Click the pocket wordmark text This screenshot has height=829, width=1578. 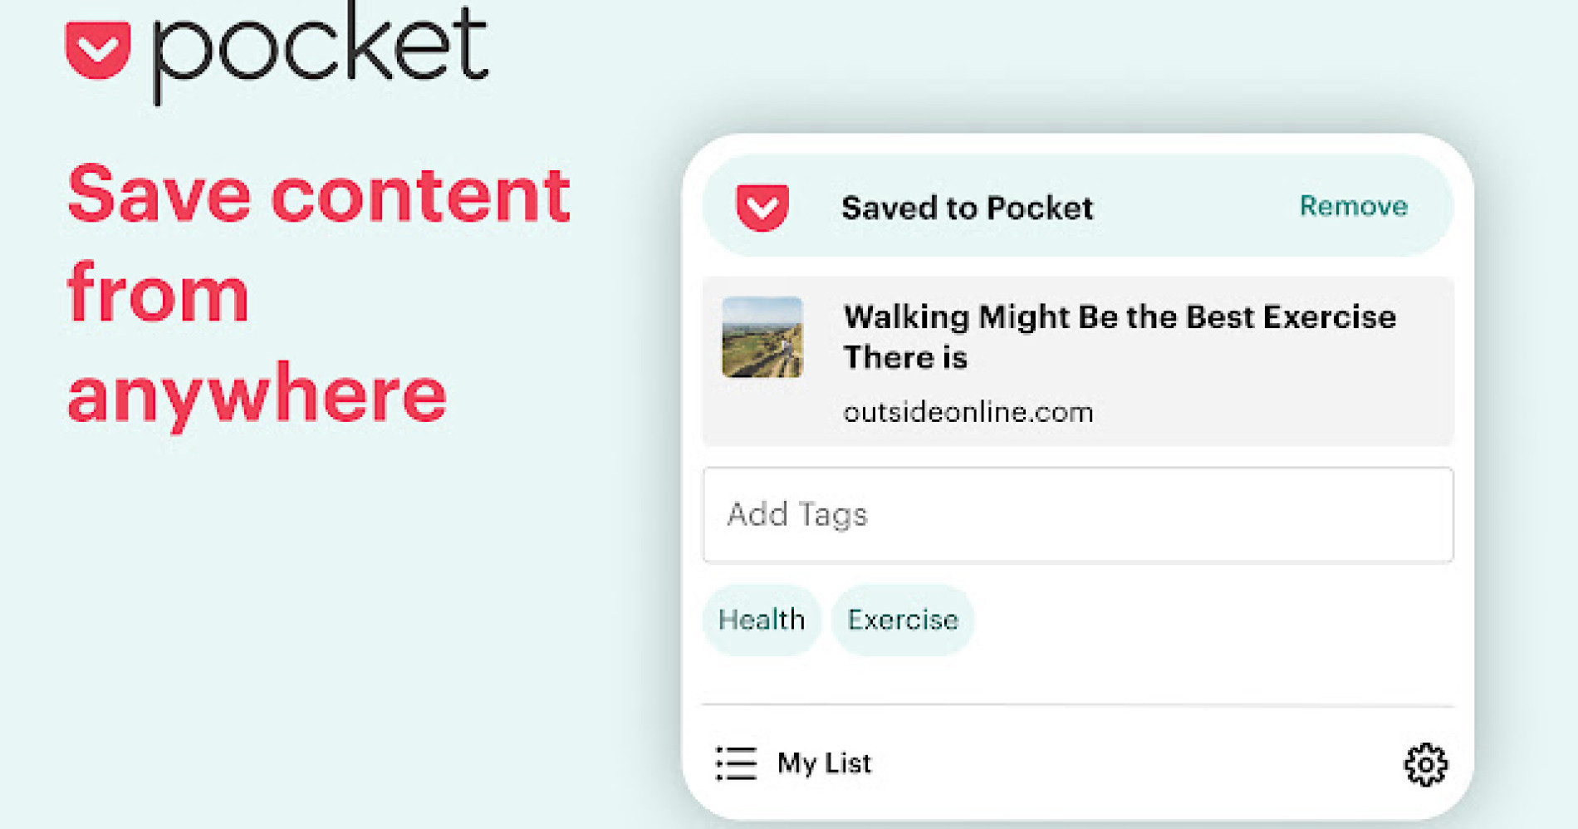[321, 52]
